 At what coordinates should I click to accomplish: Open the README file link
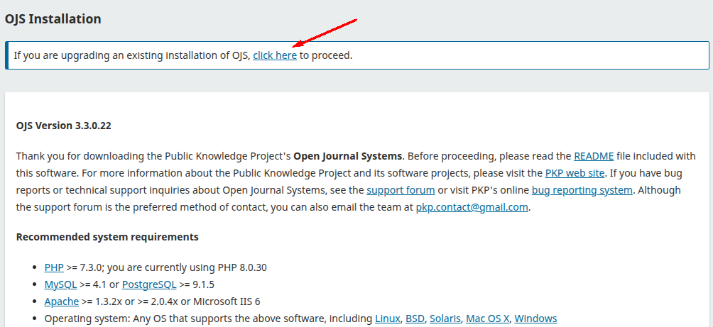(594, 156)
